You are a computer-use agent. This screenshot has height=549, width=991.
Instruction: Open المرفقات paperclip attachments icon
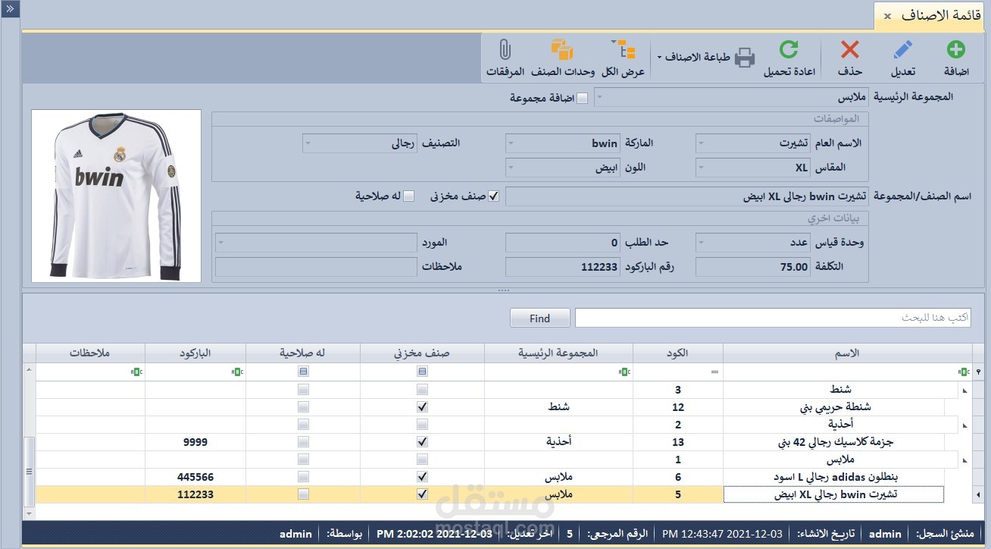pos(505,50)
